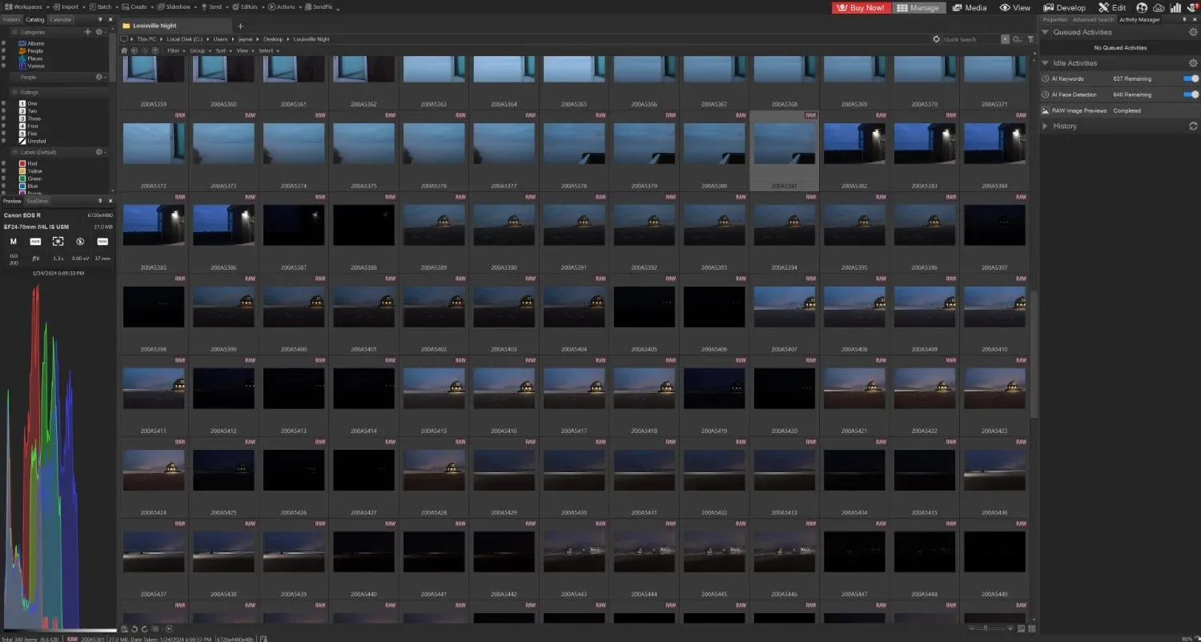Open the Sort dropdown
The image size is (1201, 642).
click(x=221, y=50)
